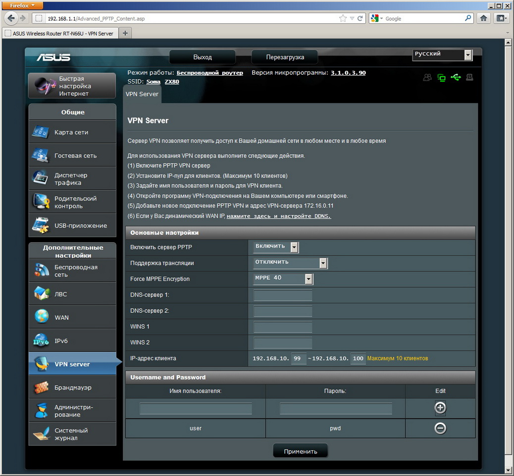
Task: Open the Firefox application menu
Action: [x=23, y=5]
